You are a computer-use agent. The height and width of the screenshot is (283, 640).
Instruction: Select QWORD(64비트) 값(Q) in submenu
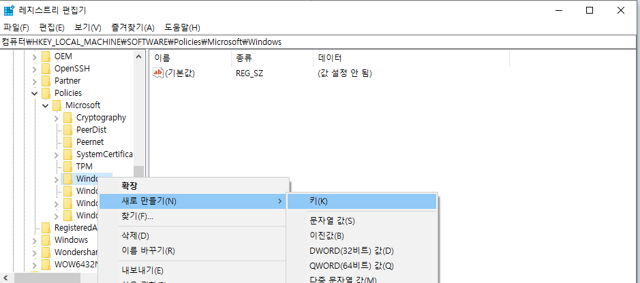[x=362, y=266]
